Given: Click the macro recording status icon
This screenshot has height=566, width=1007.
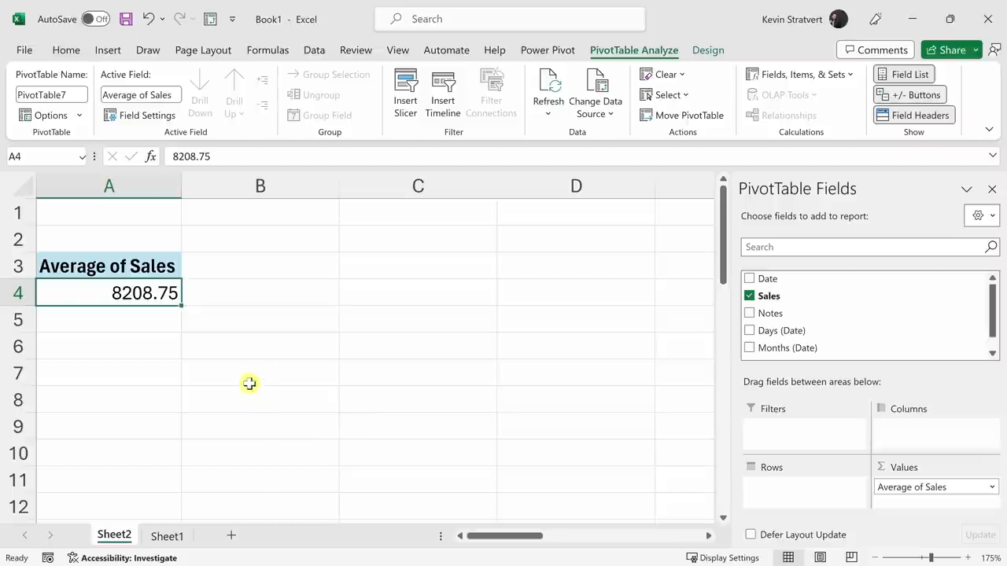Looking at the screenshot, I should point(48,557).
